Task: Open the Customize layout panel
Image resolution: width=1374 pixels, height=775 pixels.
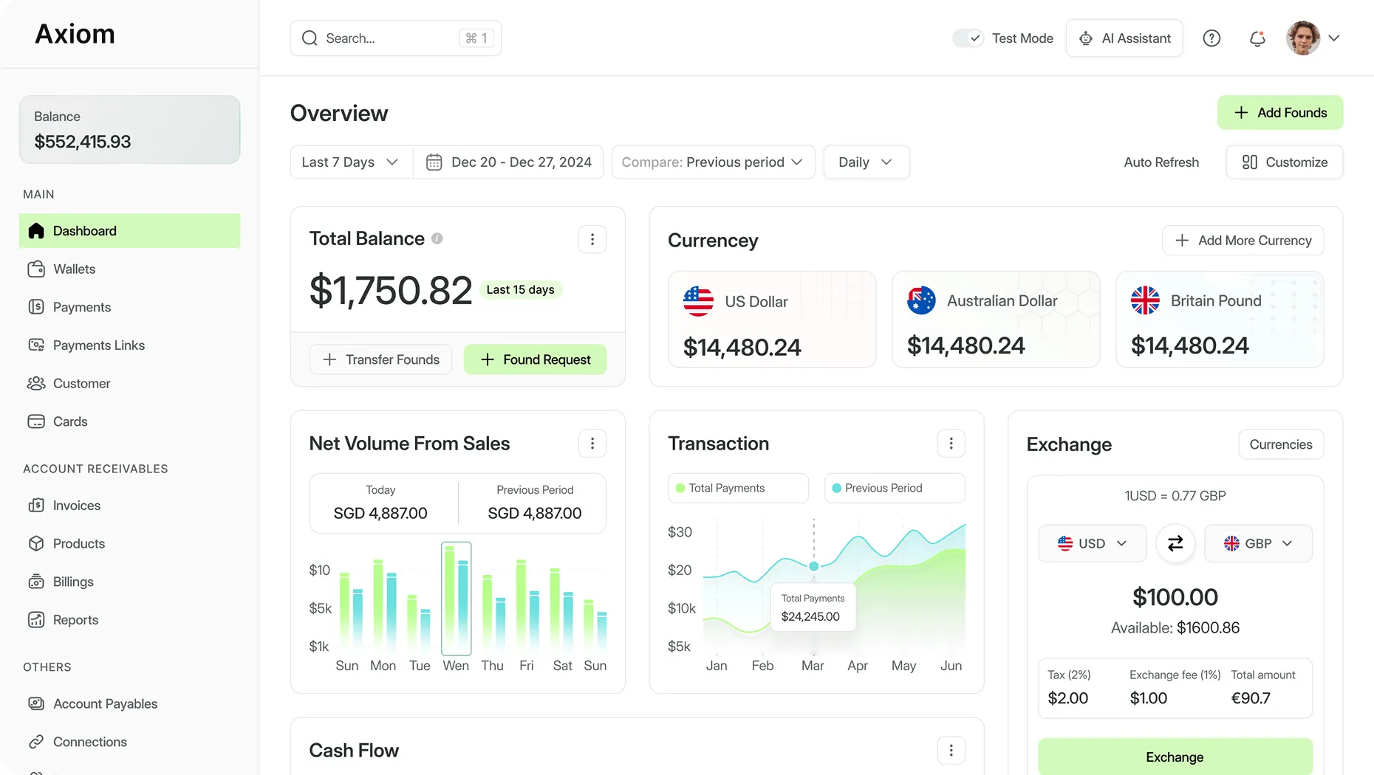Action: 1283,162
